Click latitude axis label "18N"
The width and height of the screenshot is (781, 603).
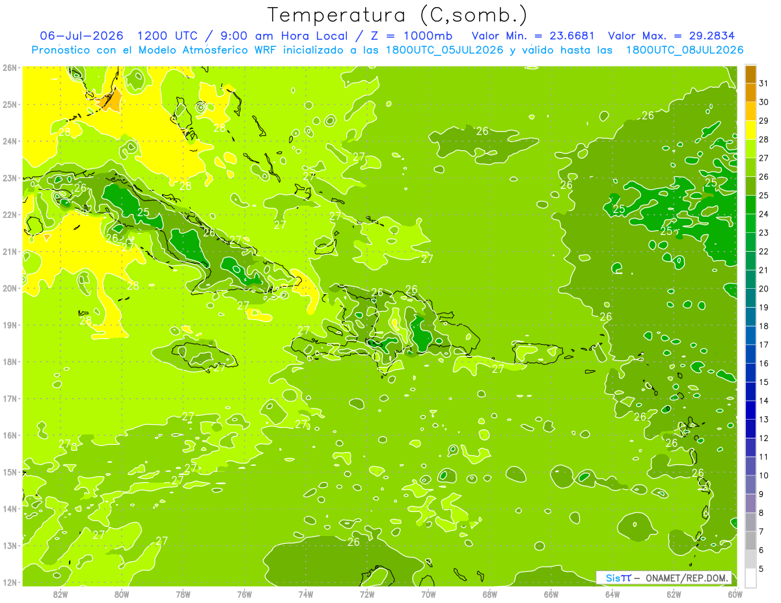pyautogui.click(x=10, y=362)
